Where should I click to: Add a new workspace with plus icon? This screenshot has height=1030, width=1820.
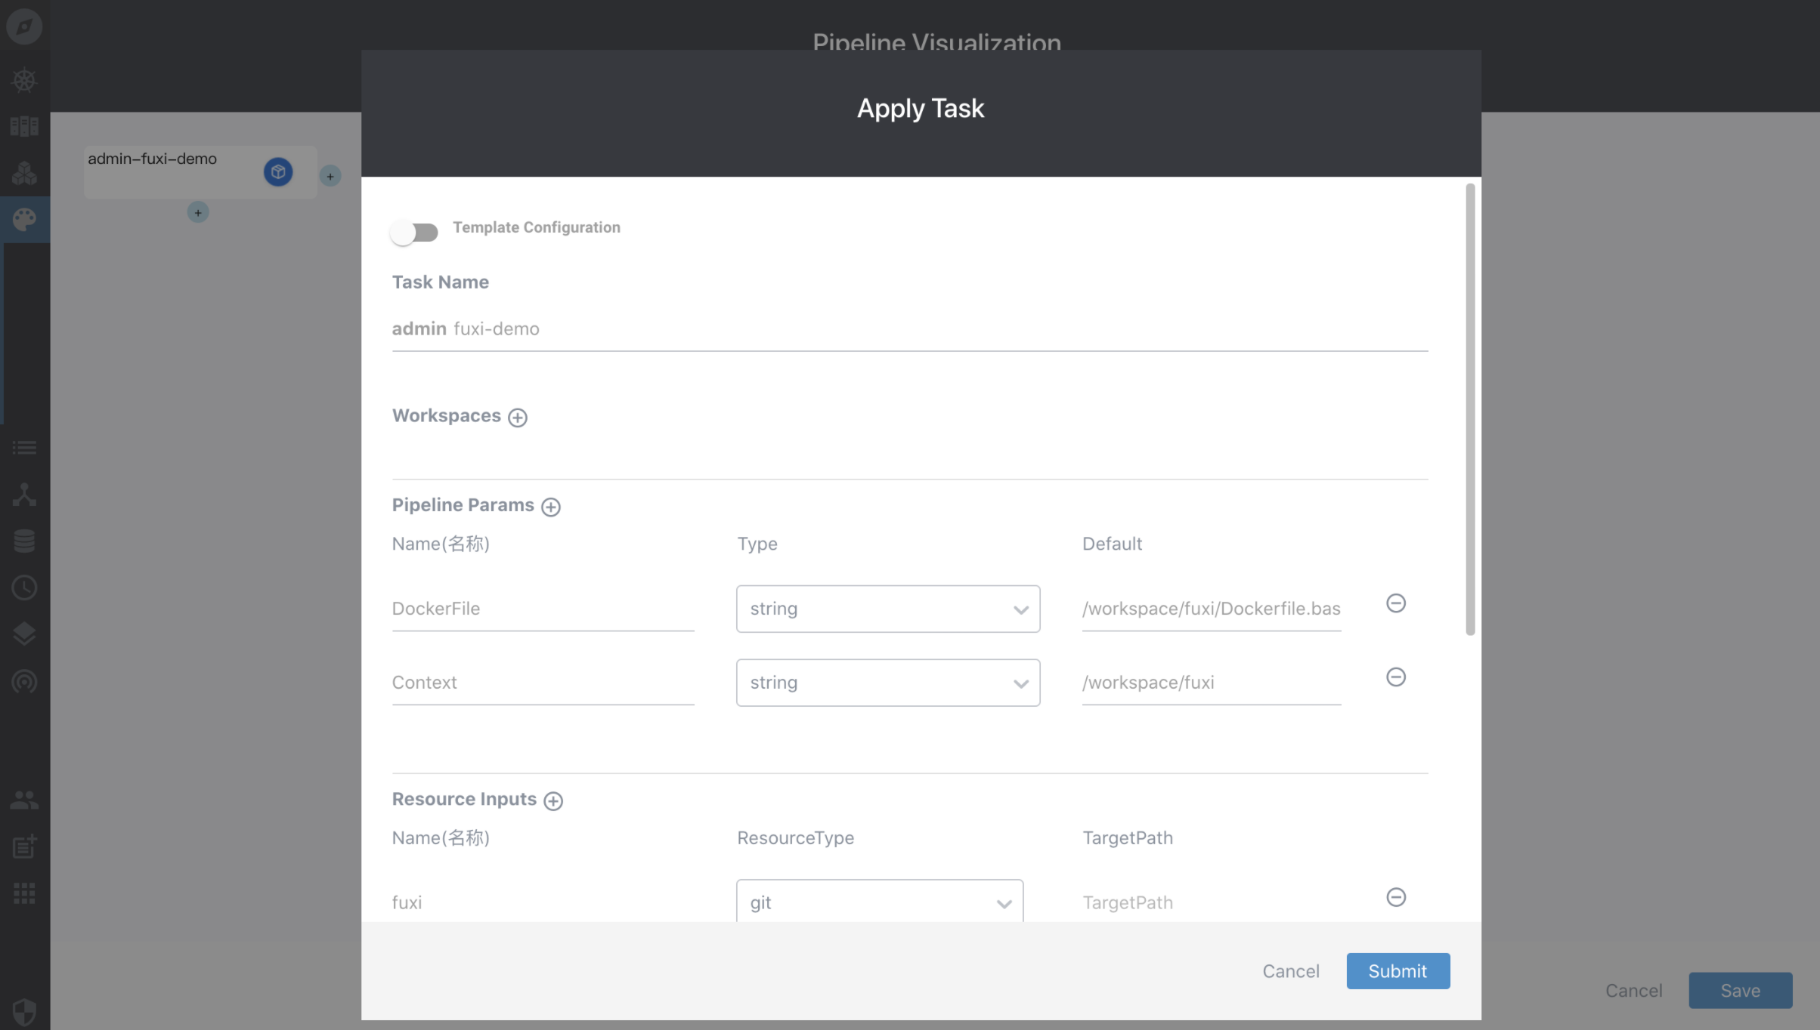pos(517,418)
